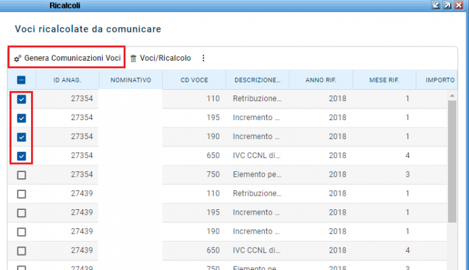Viewport: 469px width, 270px height.
Task: Open the three-dot more options menu
Action: [x=203, y=58]
